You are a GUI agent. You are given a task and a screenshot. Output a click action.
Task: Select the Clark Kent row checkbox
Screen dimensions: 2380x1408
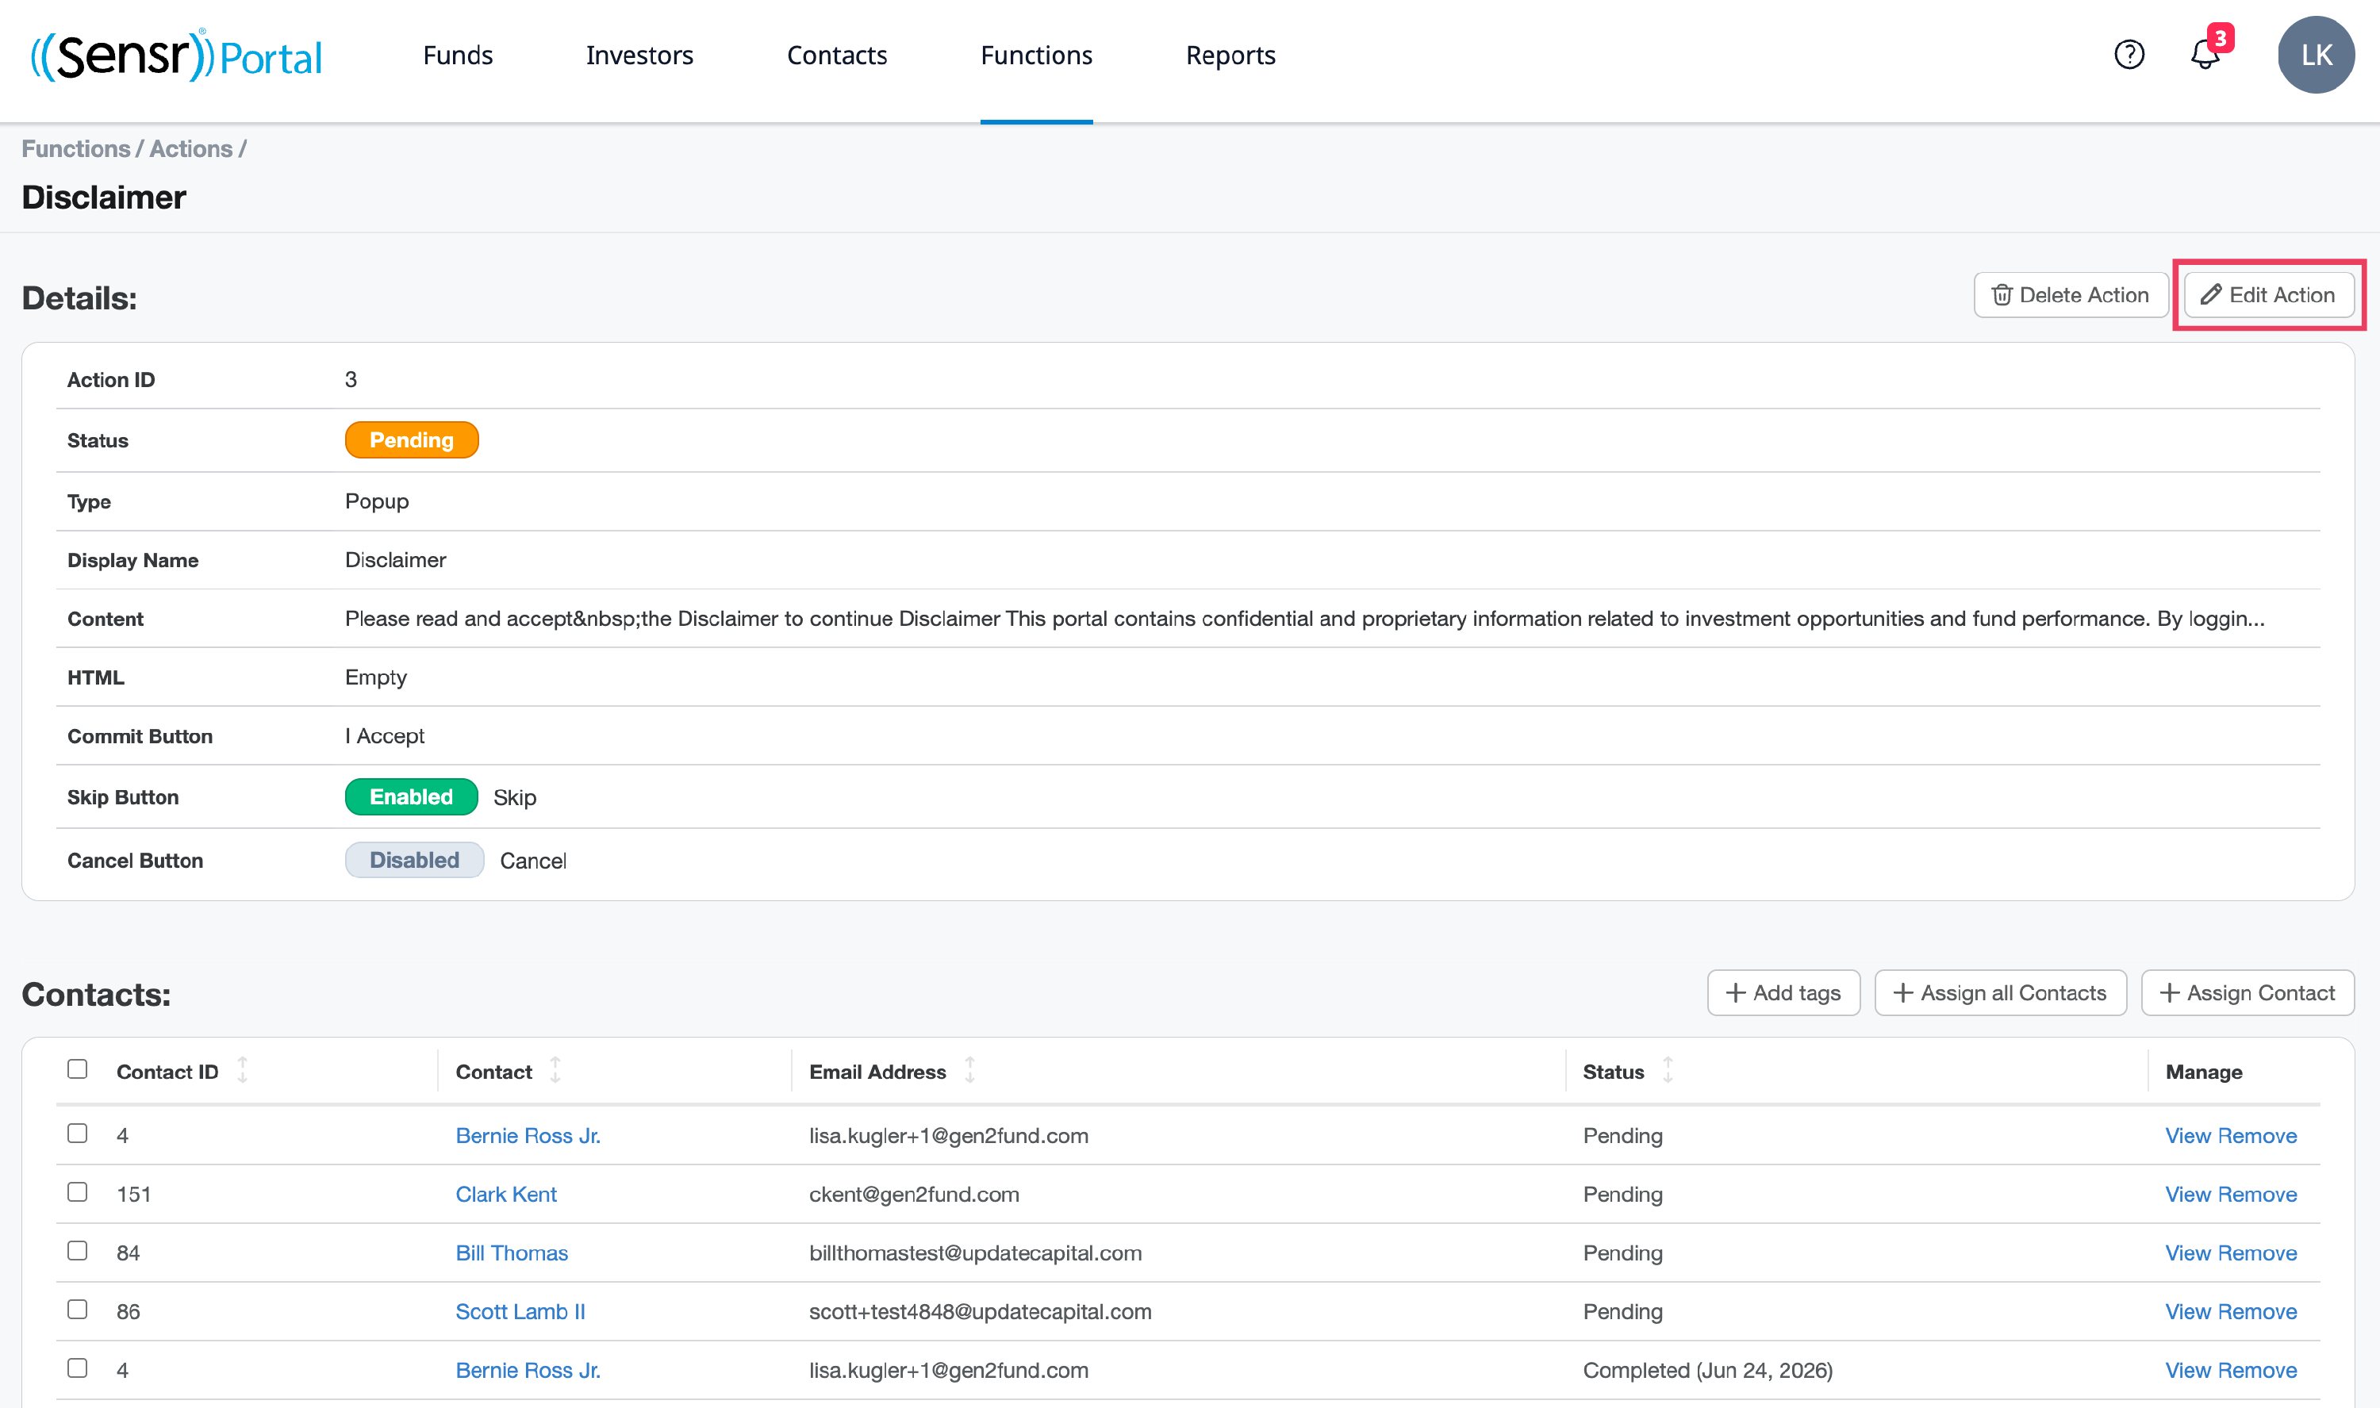pyautogui.click(x=78, y=1192)
